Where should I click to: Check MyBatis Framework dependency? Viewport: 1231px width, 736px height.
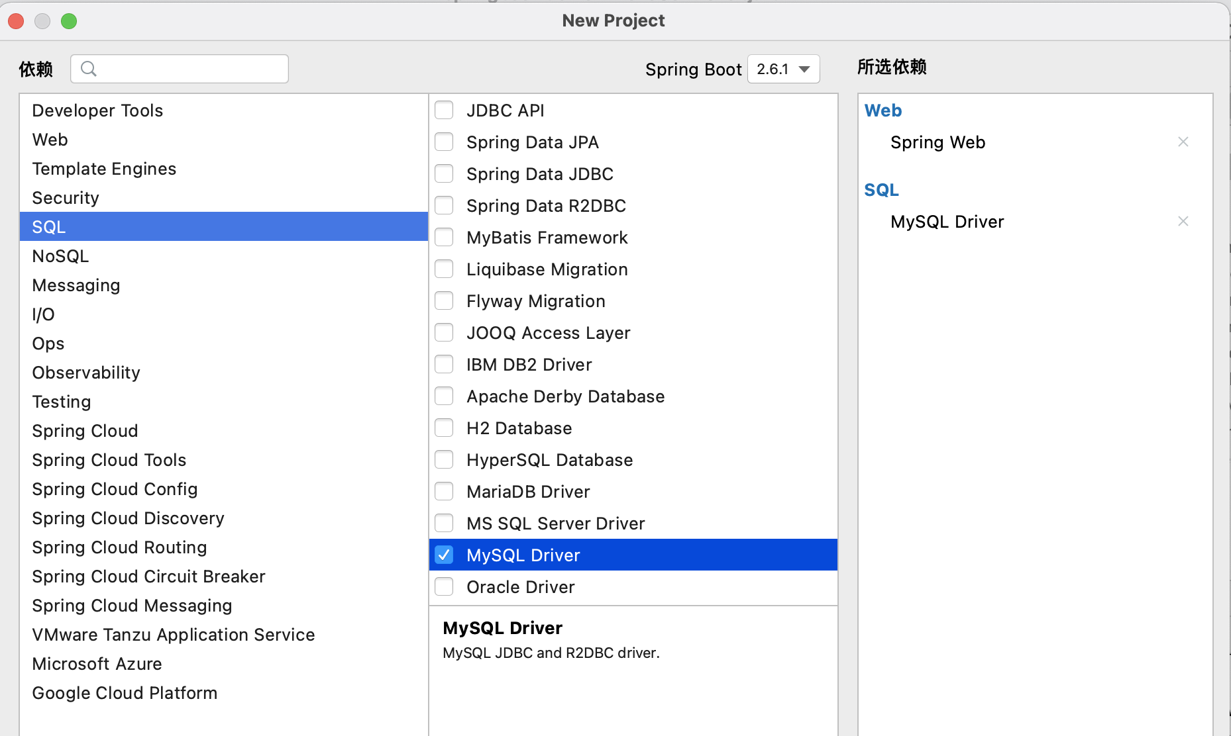point(444,237)
